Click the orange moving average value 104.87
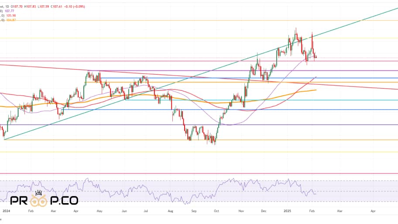The image size is (398, 224). 11,21
